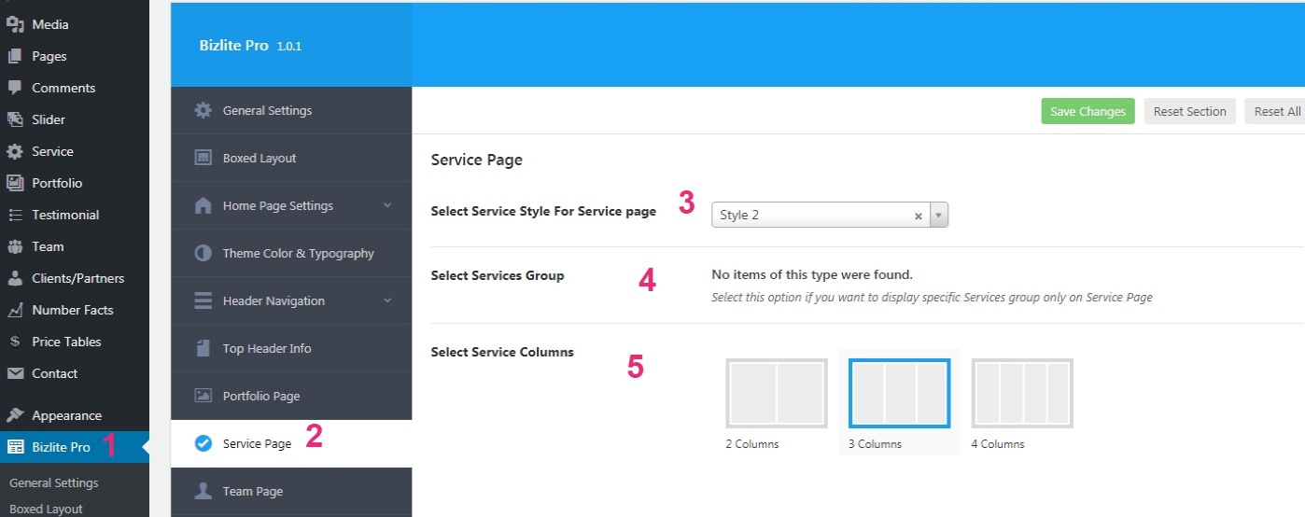The width and height of the screenshot is (1305, 517).
Task: Open Top Header Info section
Action: point(291,348)
